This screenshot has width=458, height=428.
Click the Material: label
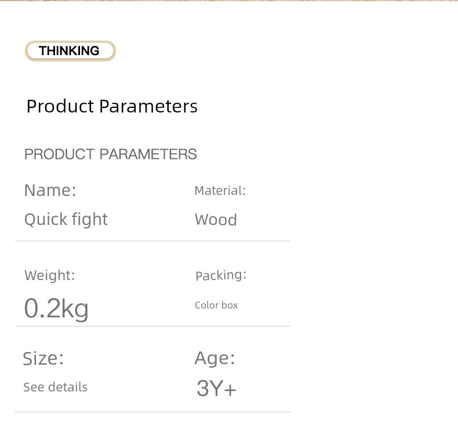[x=220, y=190]
